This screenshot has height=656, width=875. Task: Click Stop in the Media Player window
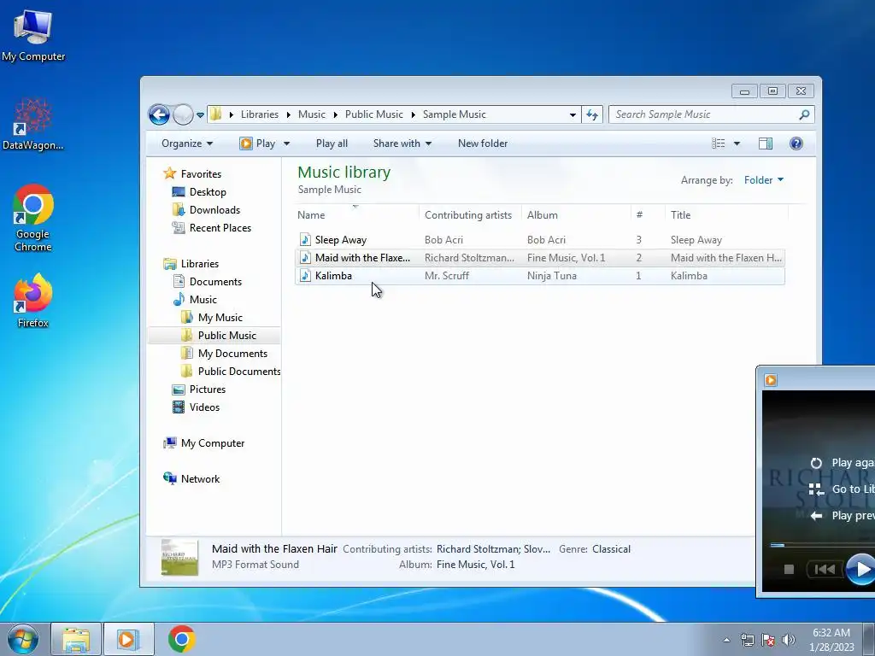point(789,569)
